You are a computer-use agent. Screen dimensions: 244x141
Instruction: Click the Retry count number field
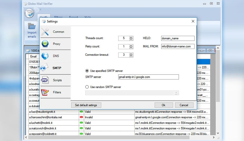click(124, 46)
